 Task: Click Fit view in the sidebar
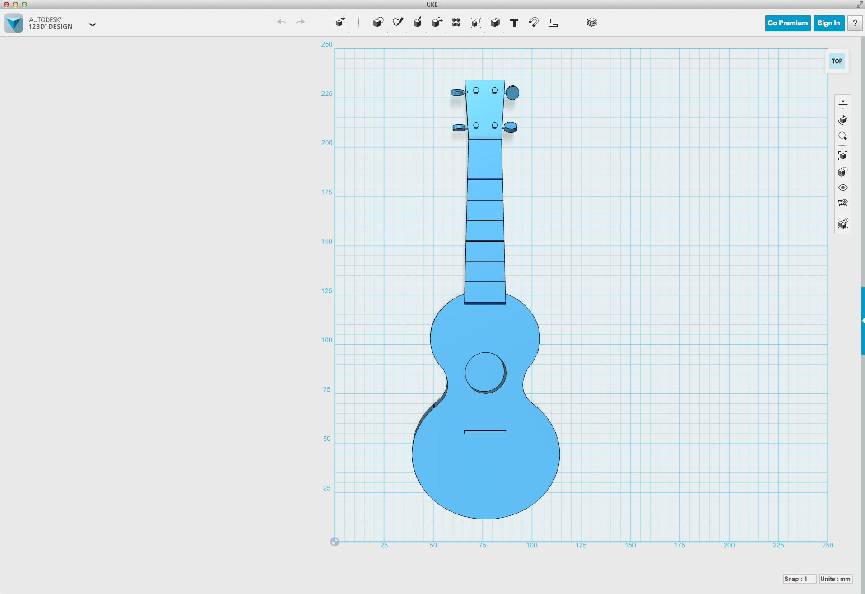[843, 155]
